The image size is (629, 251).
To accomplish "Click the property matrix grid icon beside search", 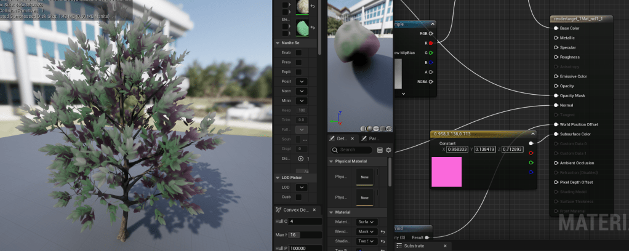I will pyautogui.click(x=380, y=149).
